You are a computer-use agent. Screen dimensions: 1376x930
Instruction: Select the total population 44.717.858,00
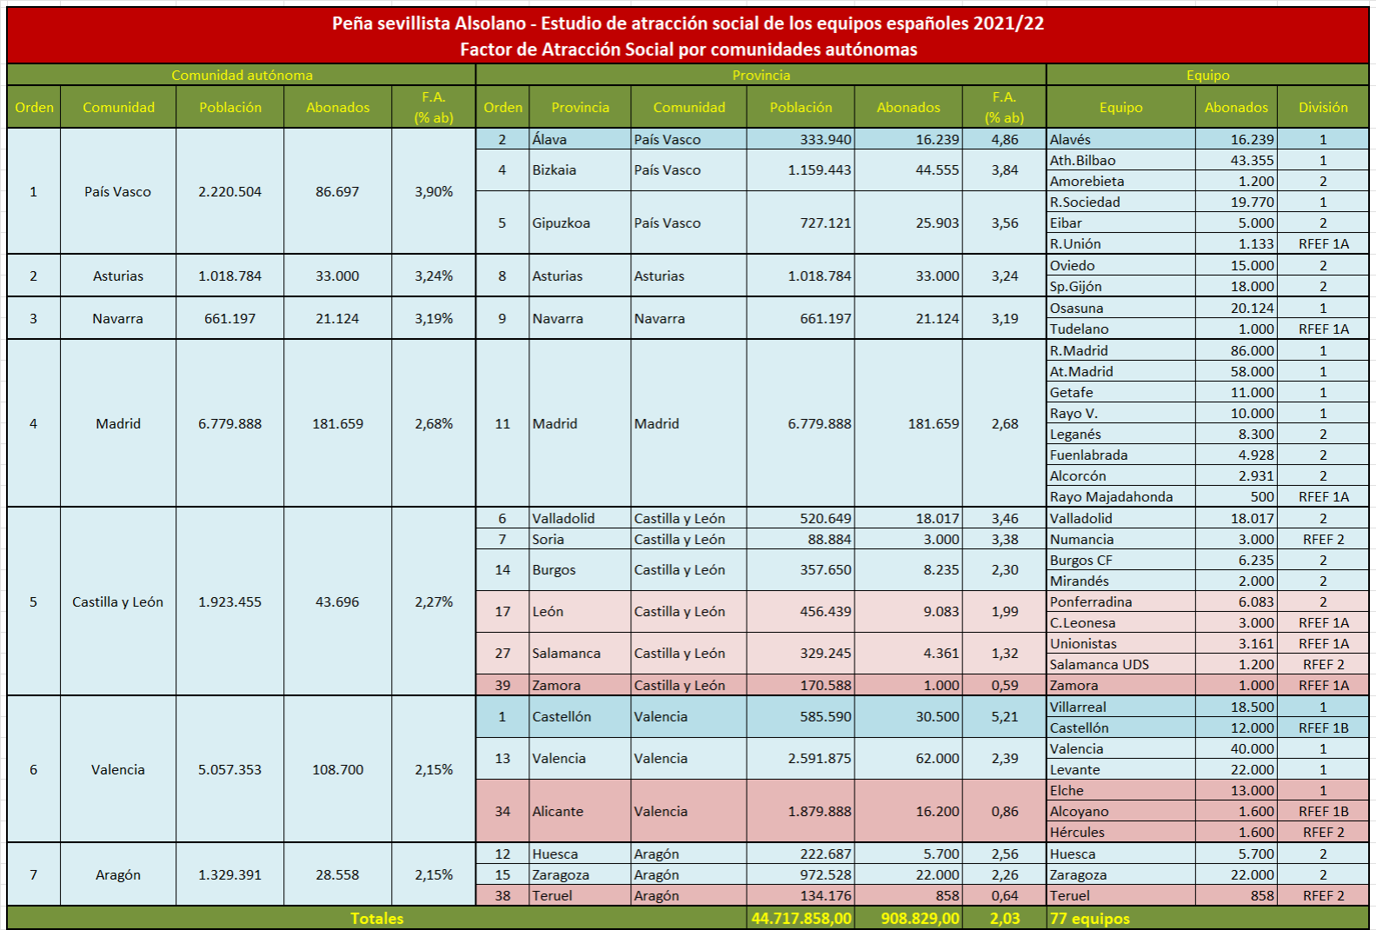pyautogui.click(x=801, y=918)
